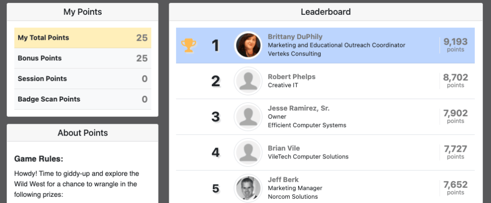Screen dimensions: 491x203
Task: Open Jeff Berk's profile photo
Action: coord(248,188)
